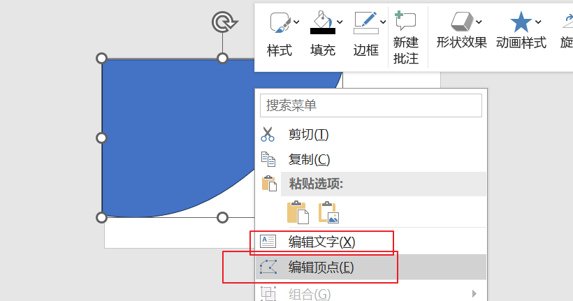Choose the paste as picture icon
This screenshot has width=573, height=301.
tap(328, 212)
